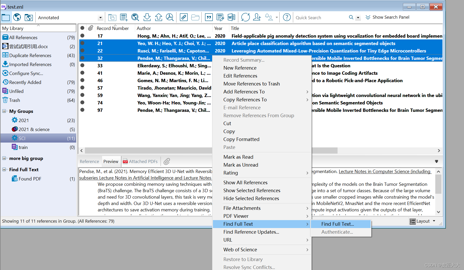
Task: Click the Go to Word Processor icon
Action: point(231,17)
